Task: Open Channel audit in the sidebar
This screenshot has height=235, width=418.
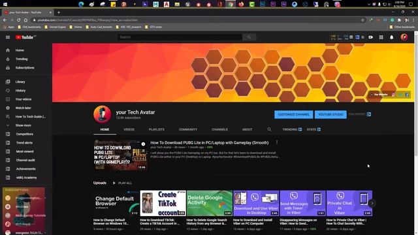Action: coord(26,160)
